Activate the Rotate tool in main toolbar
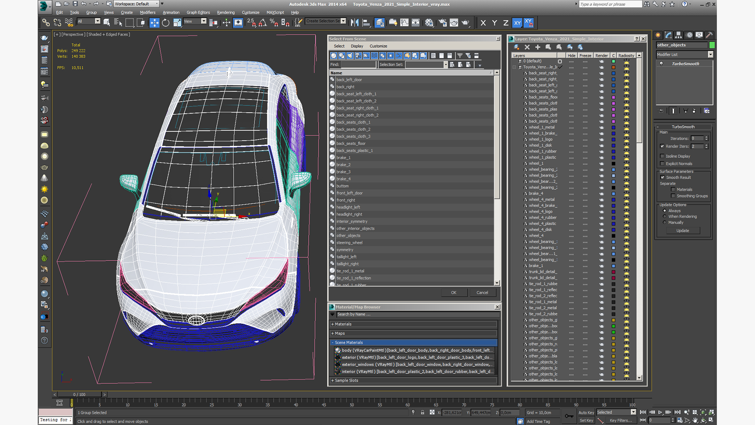Viewport: 755px width, 425px height. coord(166,23)
